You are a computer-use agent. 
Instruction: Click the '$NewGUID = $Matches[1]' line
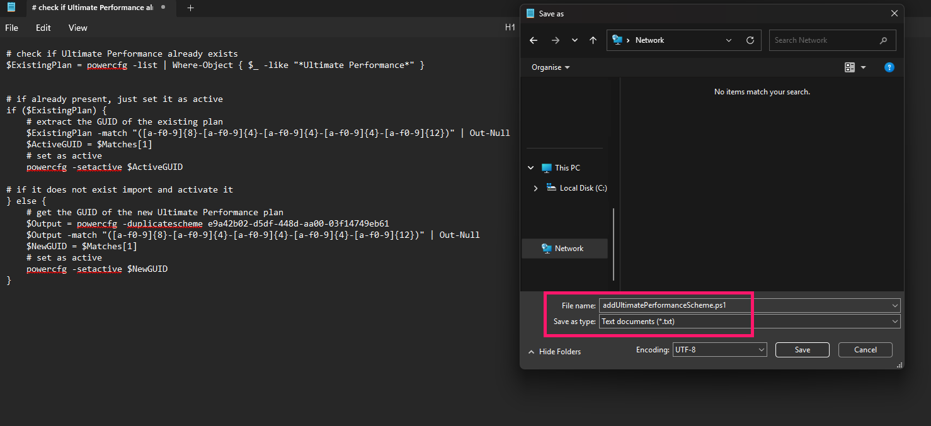[x=82, y=247]
